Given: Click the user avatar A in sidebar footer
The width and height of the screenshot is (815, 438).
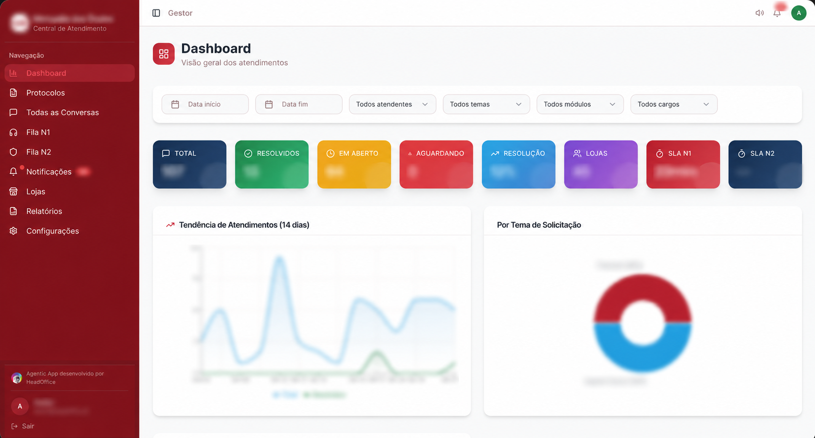Looking at the screenshot, I should (x=20, y=406).
